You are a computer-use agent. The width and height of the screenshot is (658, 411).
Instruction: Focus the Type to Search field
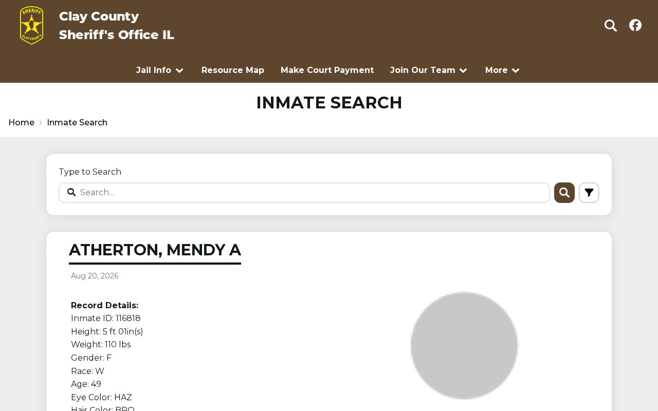304,193
